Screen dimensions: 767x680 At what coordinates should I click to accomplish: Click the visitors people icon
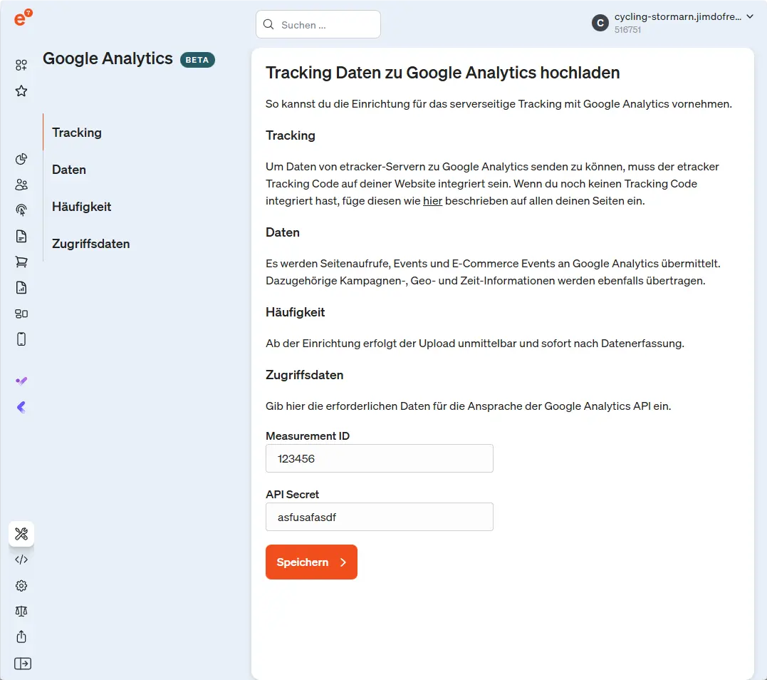[21, 185]
